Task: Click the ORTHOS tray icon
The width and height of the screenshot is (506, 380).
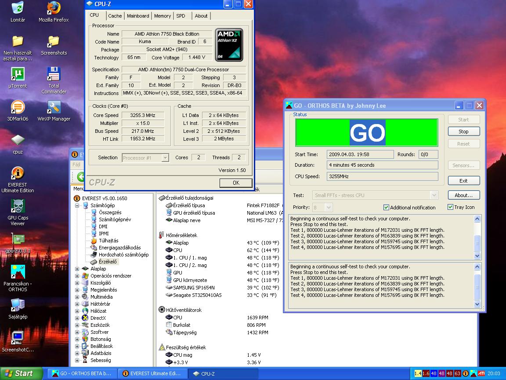Action: click(473, 373)
